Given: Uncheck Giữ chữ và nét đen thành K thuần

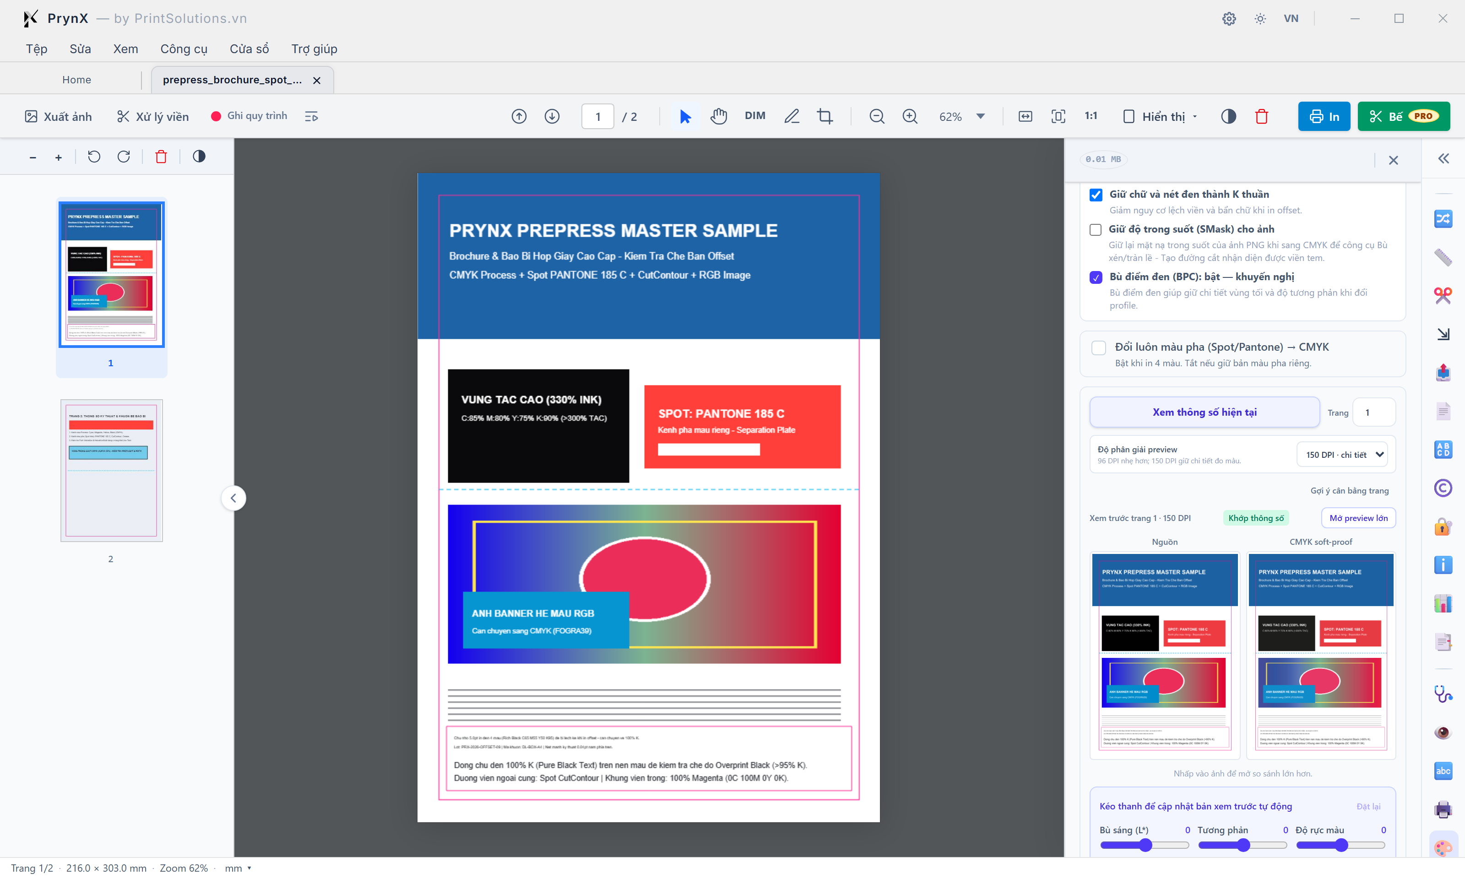Looking at the screenshot, I should [1096, 195].
